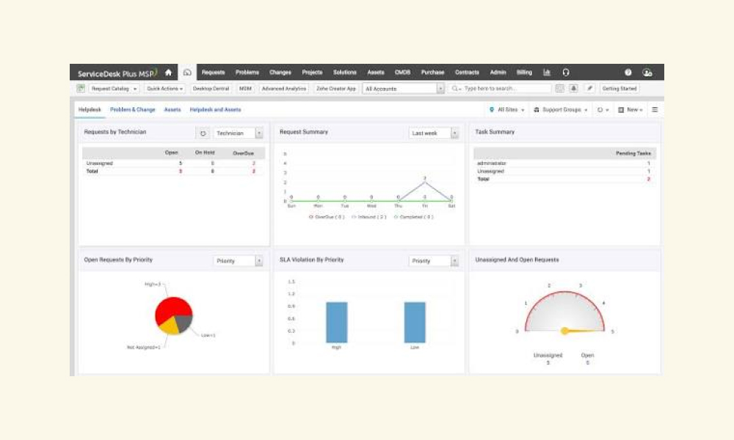
Task: Click the Unassigned row in Task Summary
Action: [564, 171]
